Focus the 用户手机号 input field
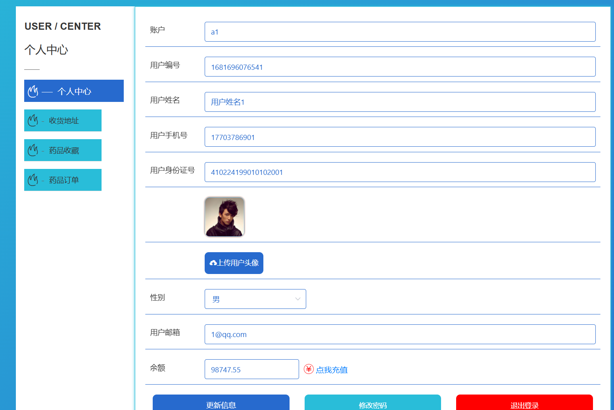 pos(400,137)
